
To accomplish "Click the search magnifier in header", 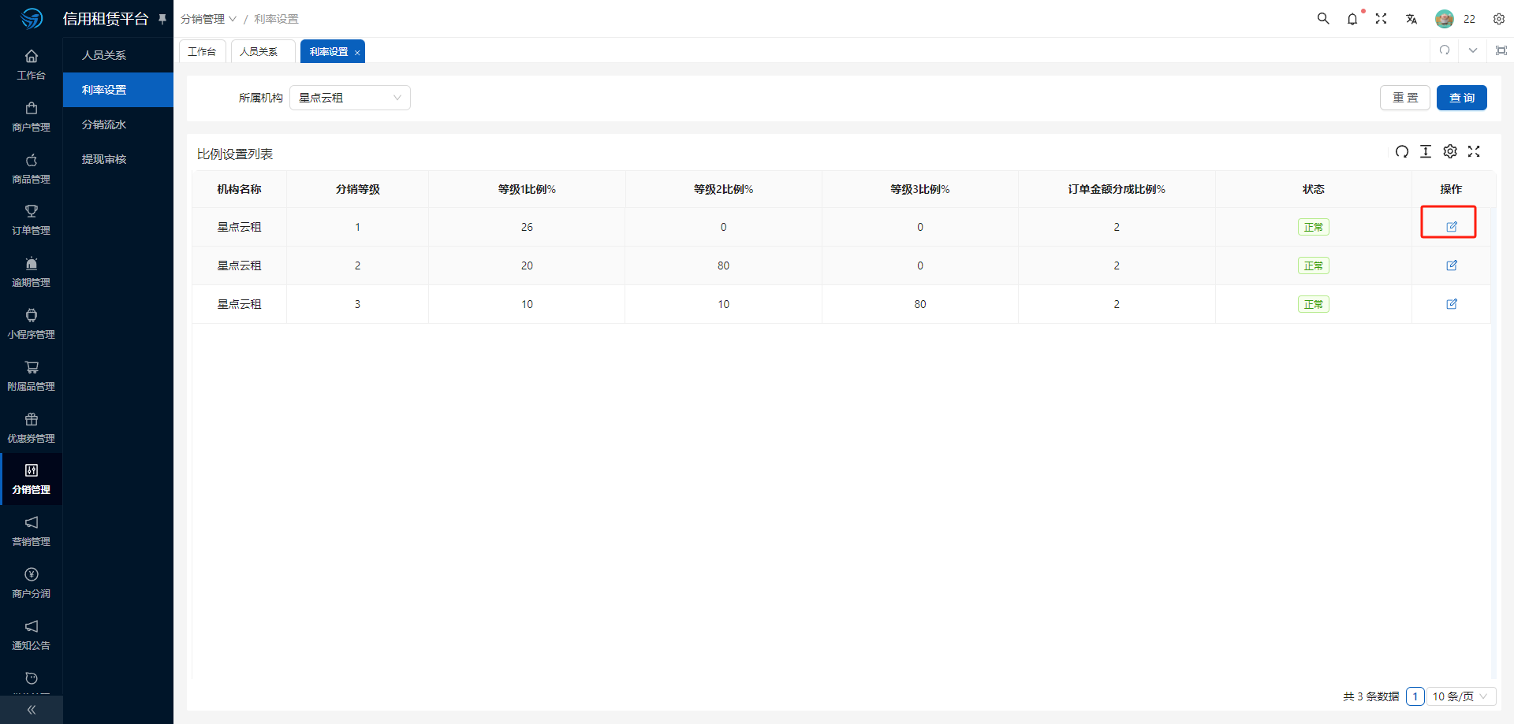I will [1323, 19].
